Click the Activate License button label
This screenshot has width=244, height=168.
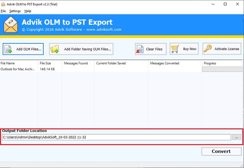coord(227,49)
